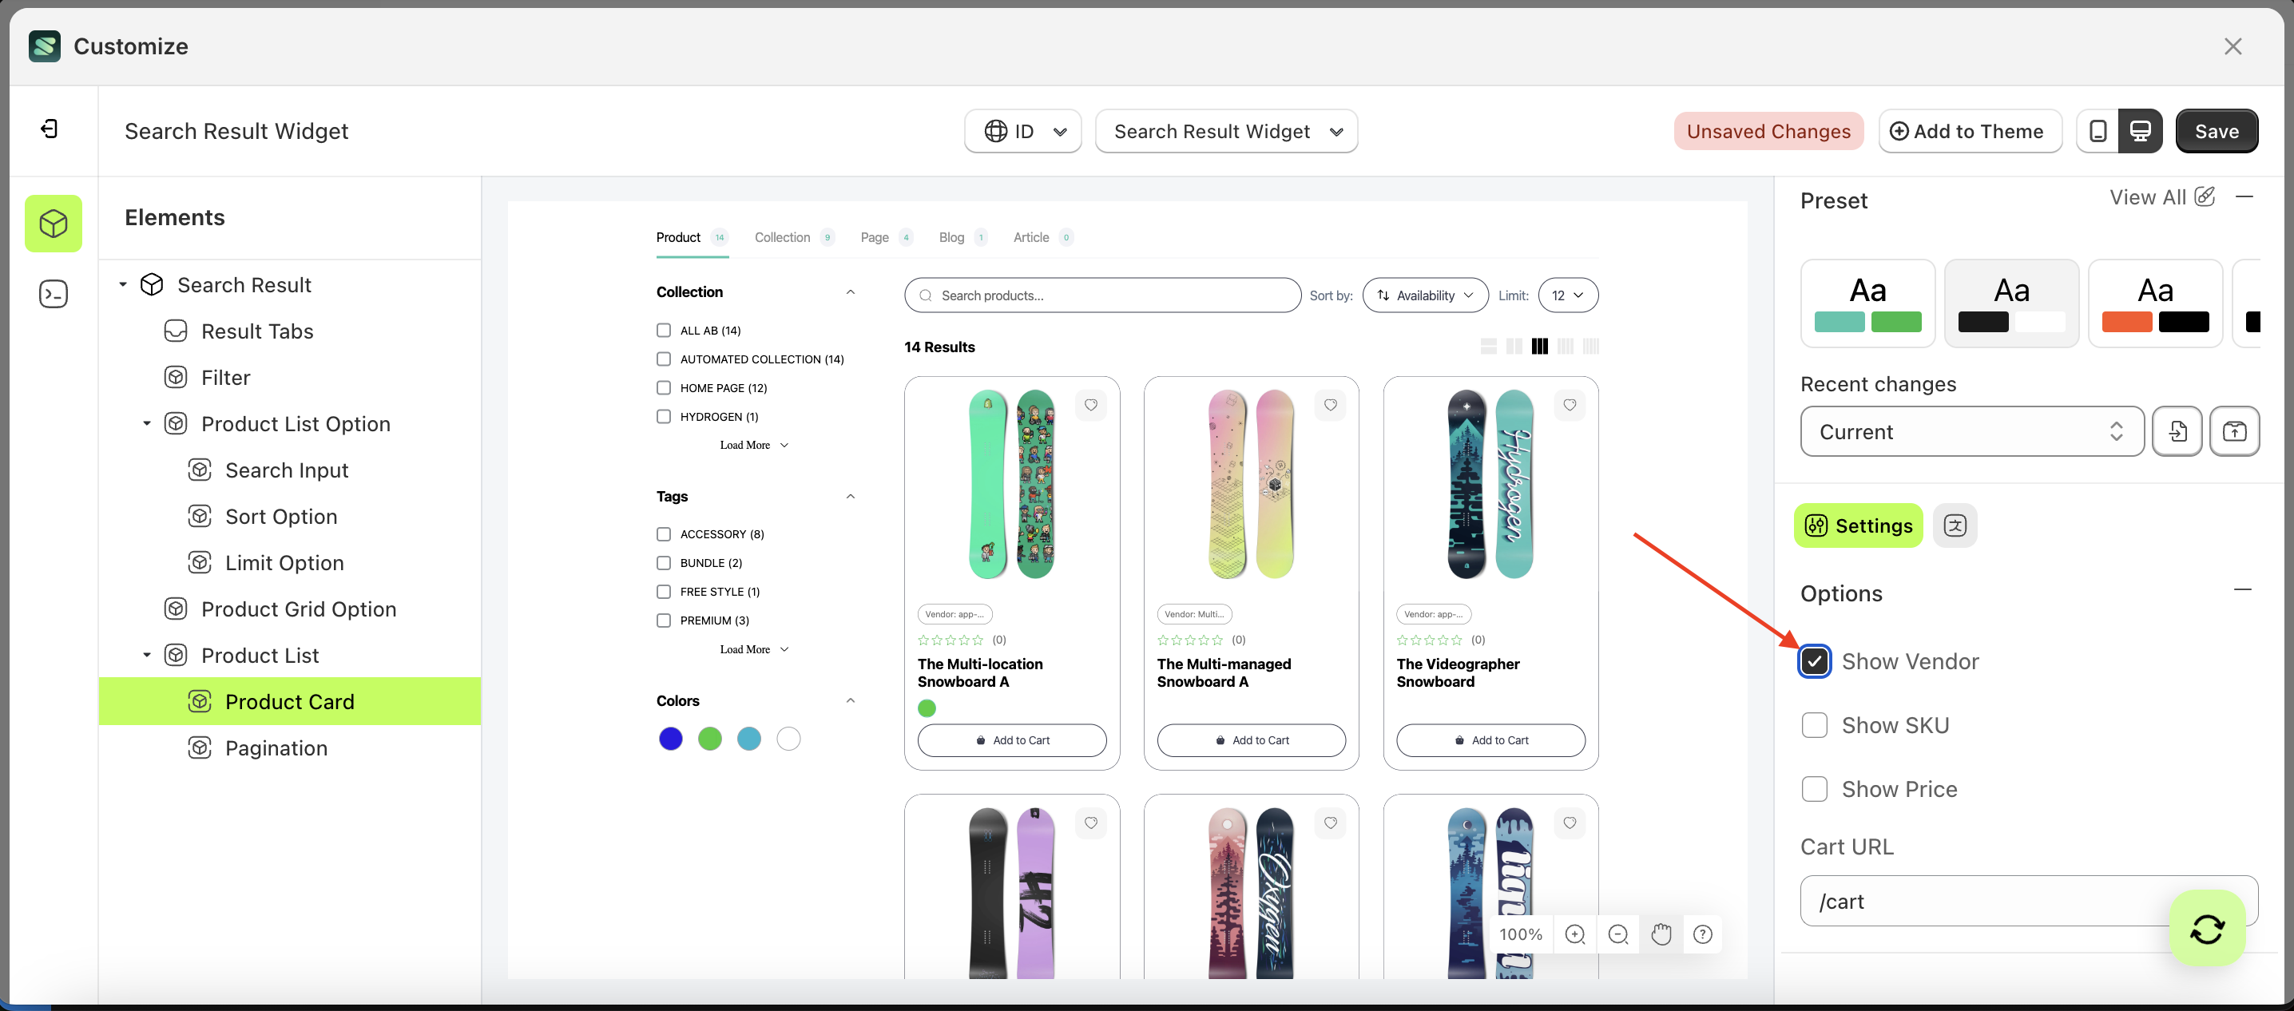Uncheck the Show Vendor option
The height and width of the screenshot is (1011, 2294).
click(1815, 660)
